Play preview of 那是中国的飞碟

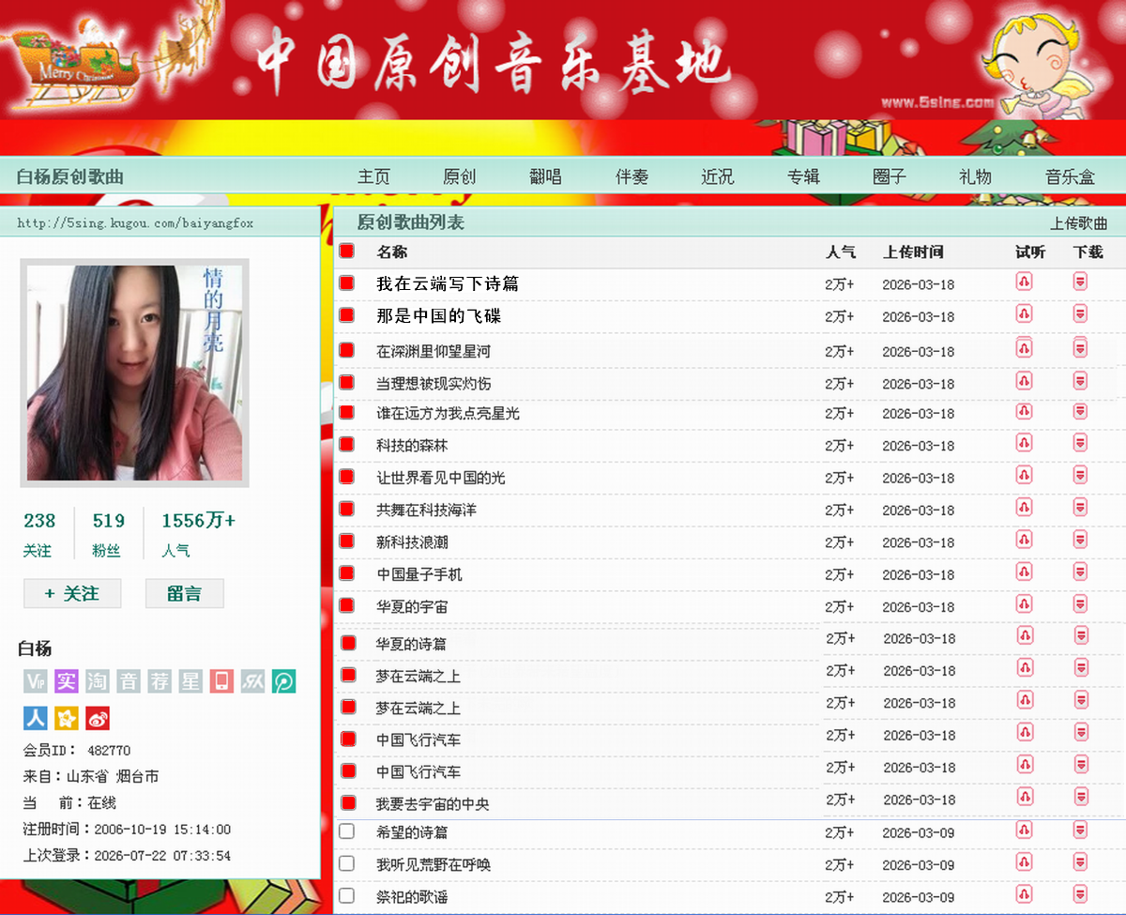point(1024,314)
